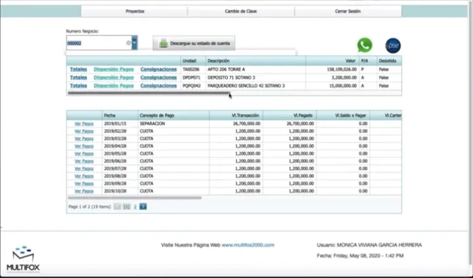Jump to page 2 in the pager

click(135, 207)
